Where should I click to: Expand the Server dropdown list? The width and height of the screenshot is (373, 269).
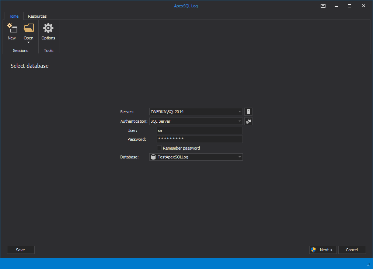pyautogui.click(x=239, y=112)
